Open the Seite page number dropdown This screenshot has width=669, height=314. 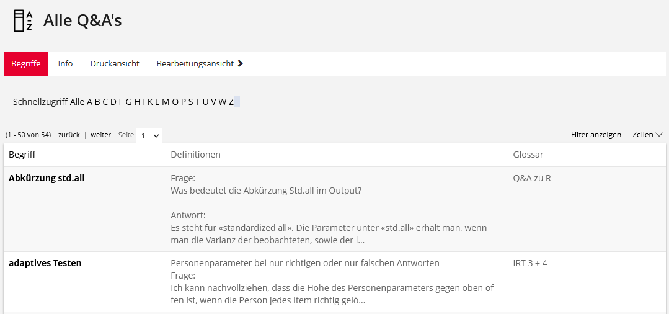[149, 135]
